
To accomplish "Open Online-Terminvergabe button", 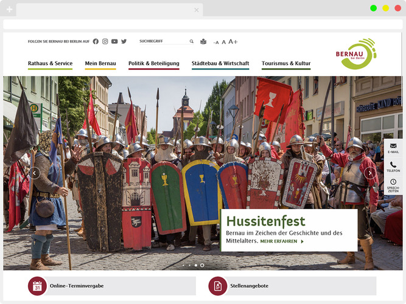I will [x=112, y=286].
